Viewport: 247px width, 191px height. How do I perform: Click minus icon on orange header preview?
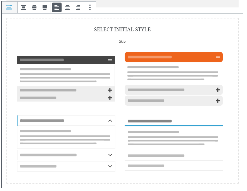(x=218, y=57)
